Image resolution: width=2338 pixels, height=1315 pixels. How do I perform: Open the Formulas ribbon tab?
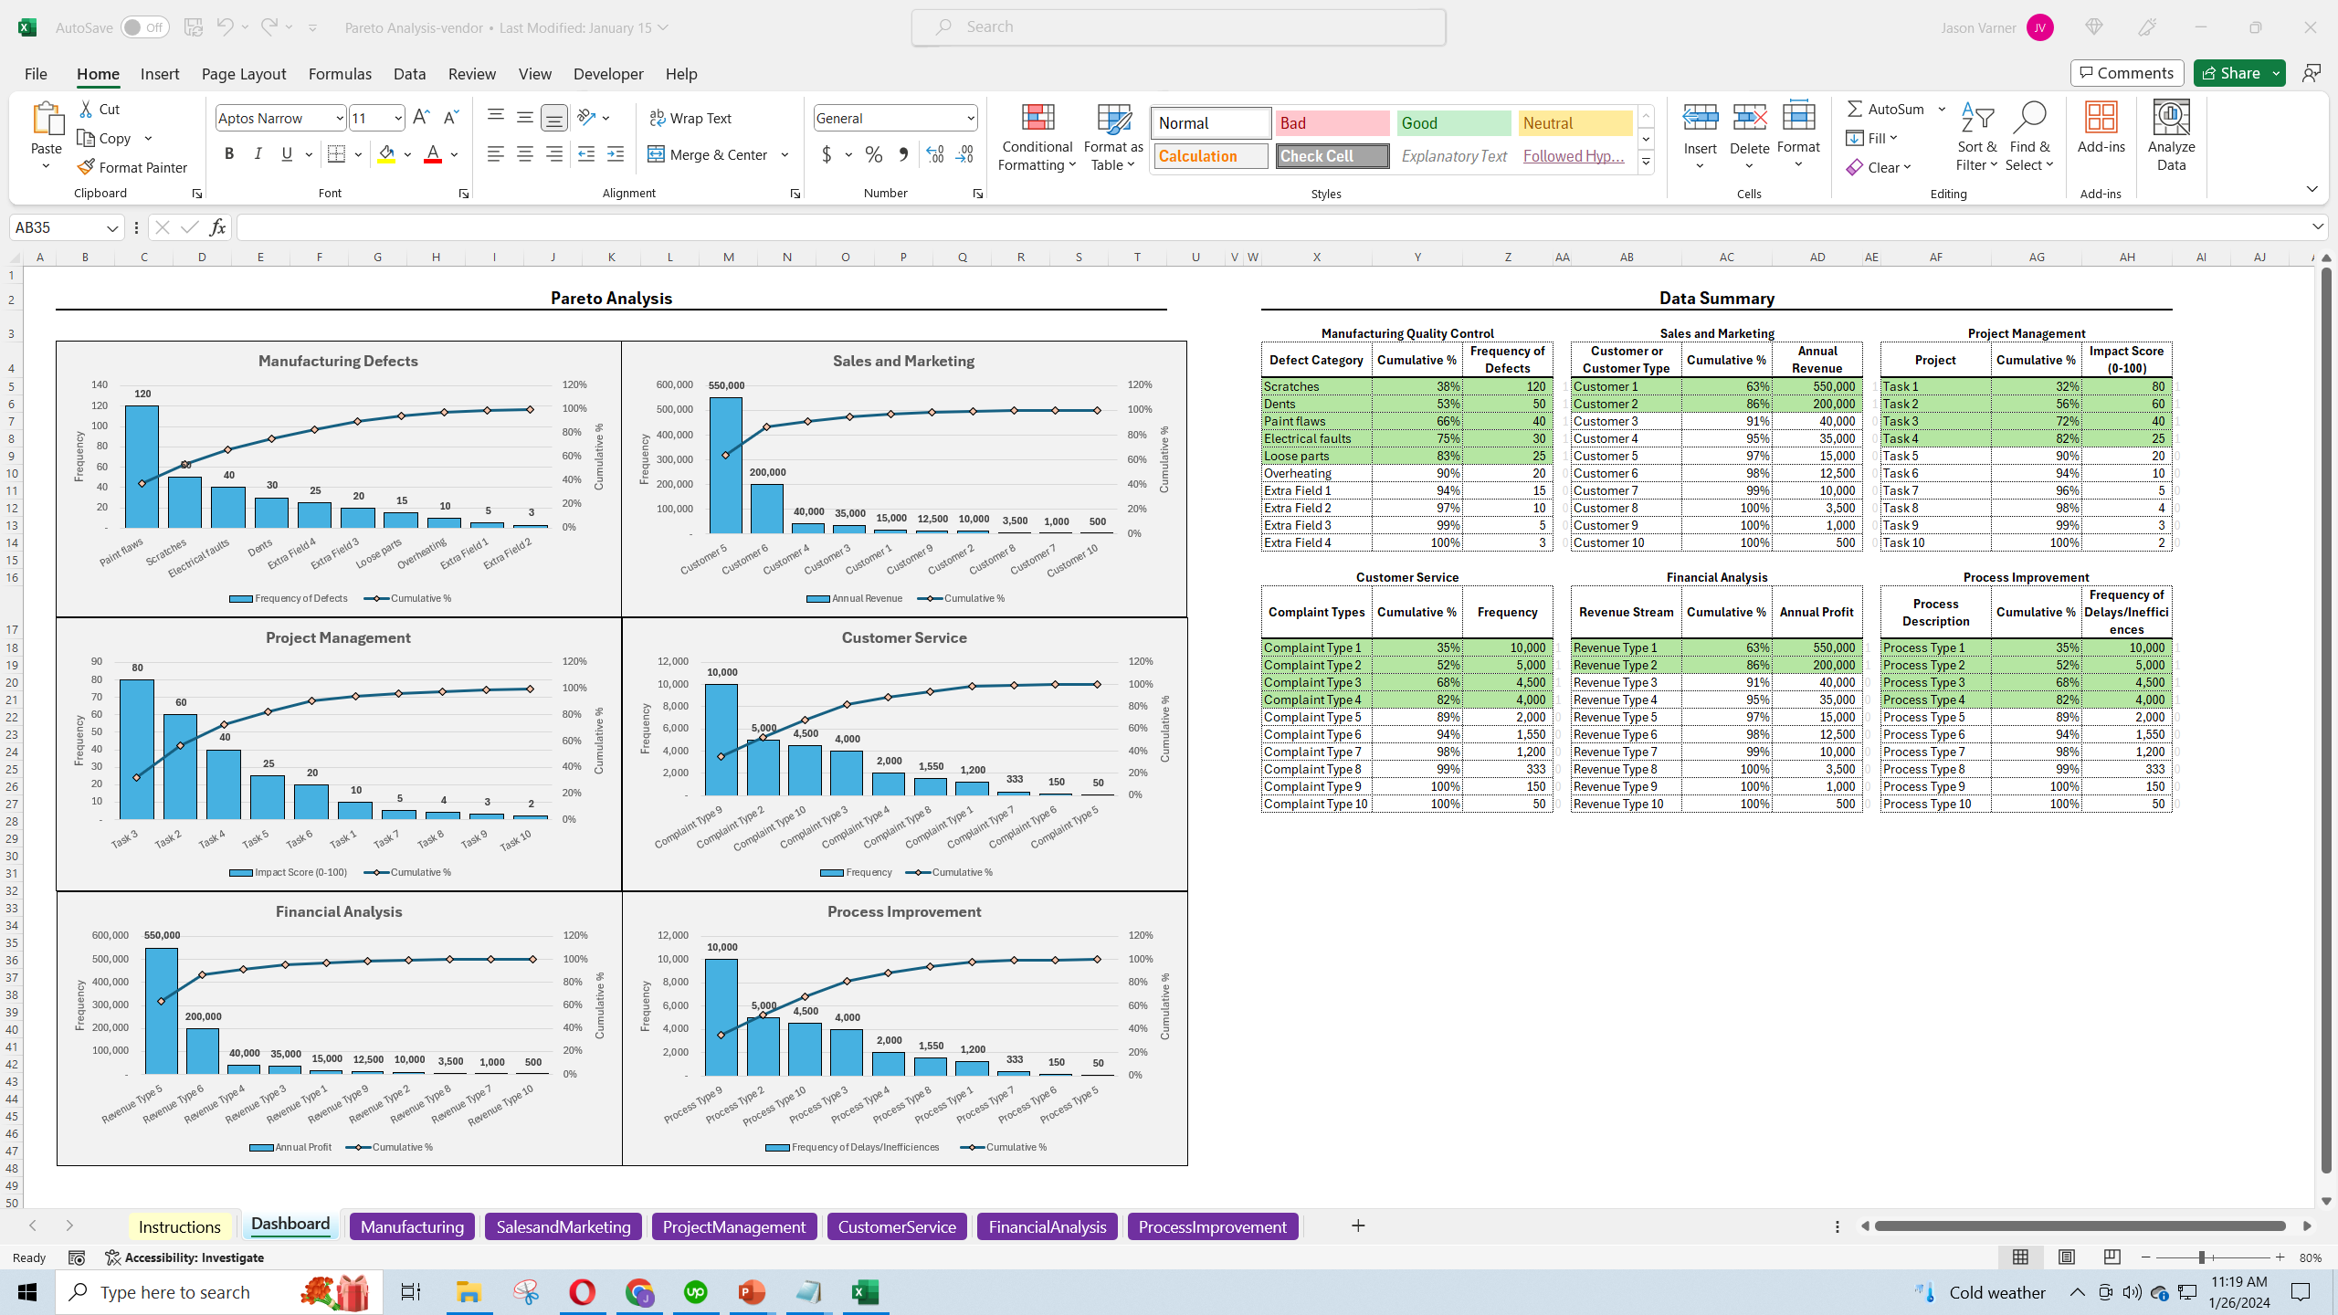click(x=340, y=74)
